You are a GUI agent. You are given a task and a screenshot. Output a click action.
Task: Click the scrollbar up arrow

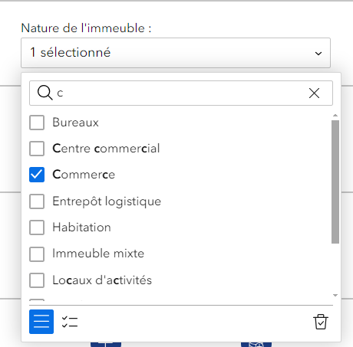pyautogui.click(x=335, y=116)
